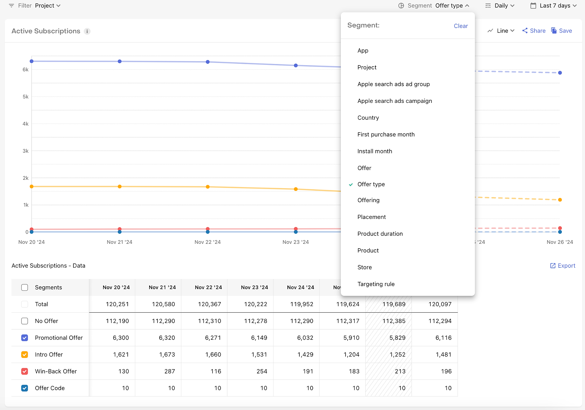This screenshot has height=410, width=585.
Task: Click the Intro Offer value 1,531
Action: (259, 355)
